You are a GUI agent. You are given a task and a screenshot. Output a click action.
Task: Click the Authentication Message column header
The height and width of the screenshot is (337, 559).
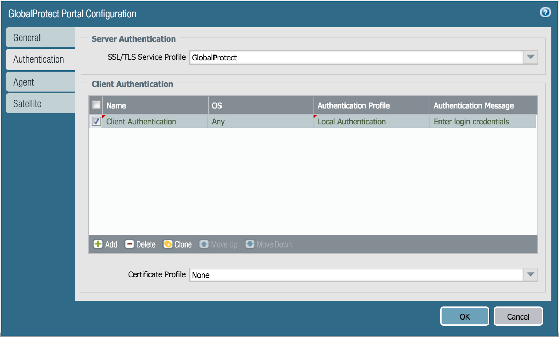tap(484, 105)
